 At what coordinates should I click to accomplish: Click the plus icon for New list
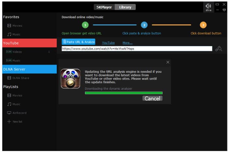click(9, 121)
